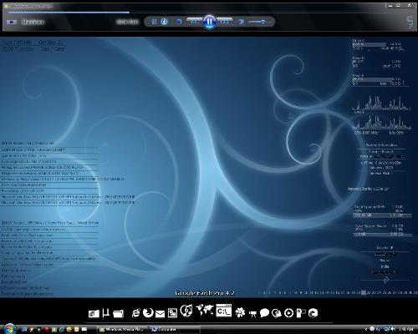Show hidden tray icons arrow

tap(366, 329)
